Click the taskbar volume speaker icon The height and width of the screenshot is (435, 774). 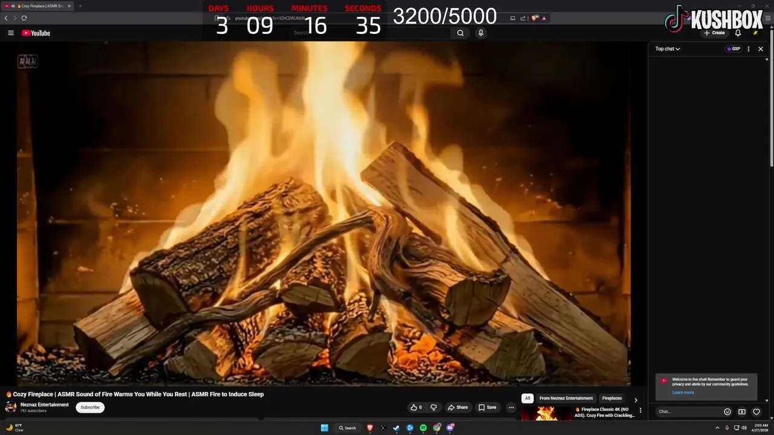point(744,428)
